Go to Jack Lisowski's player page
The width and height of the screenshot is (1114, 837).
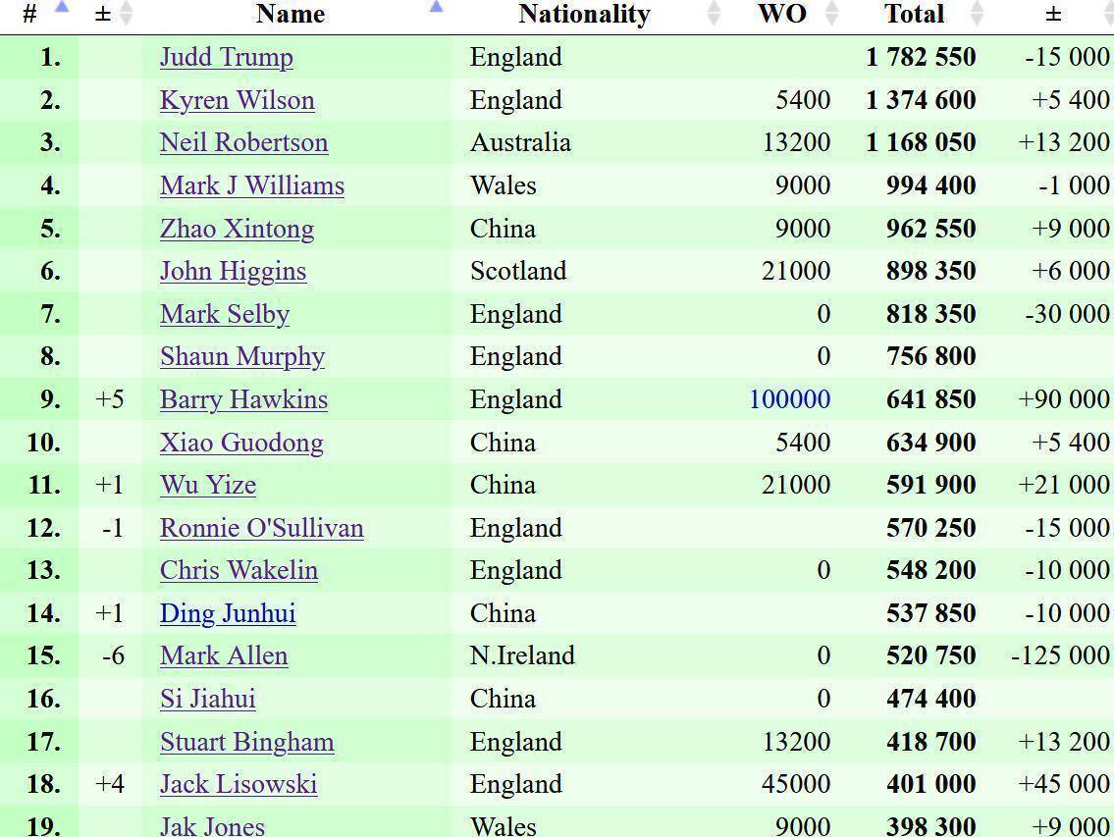coord(239,784)
